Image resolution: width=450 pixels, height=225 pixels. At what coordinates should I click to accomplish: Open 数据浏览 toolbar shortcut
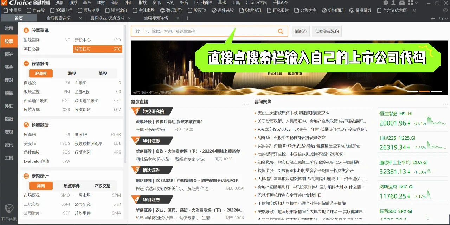point(171,10)
